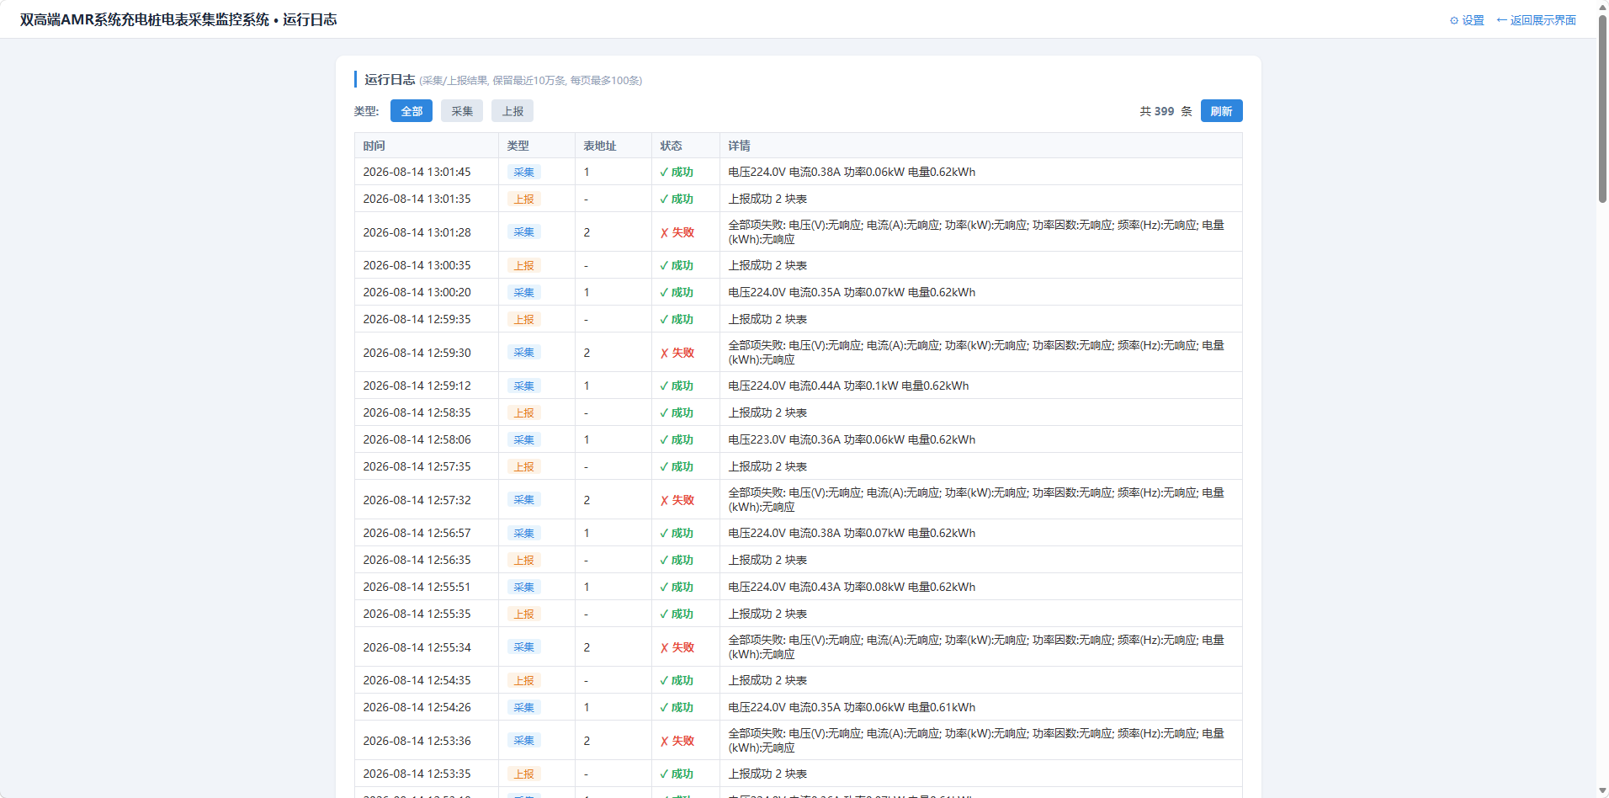The height and width of the screenshot is (798, 1609).
Task: Click failure detail in 13:01:28 row
Action: coord(976,232)
